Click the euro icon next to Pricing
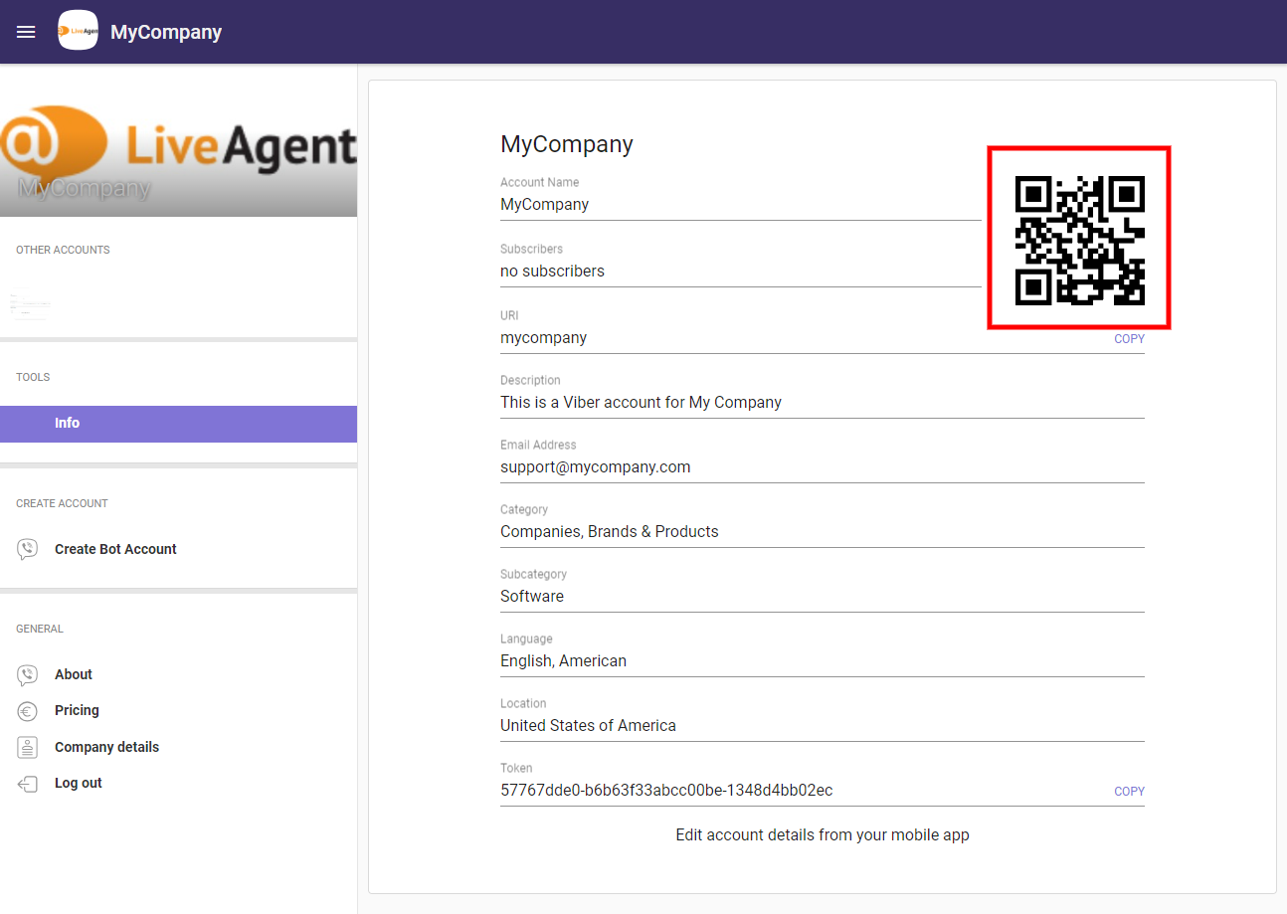 click(28, 710)
